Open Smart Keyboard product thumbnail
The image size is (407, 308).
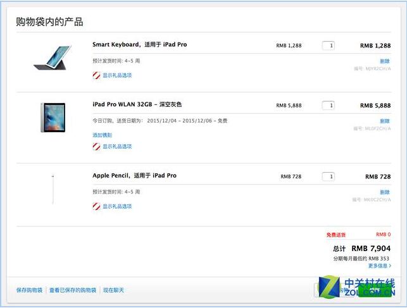pyautogui.click(x=53, y=58)
